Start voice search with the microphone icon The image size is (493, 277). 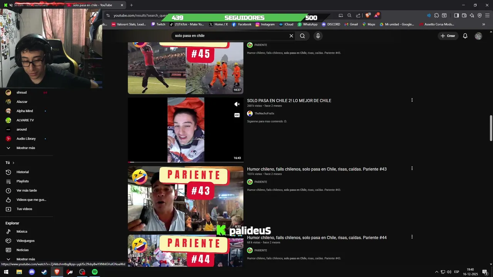coord(318,36)
